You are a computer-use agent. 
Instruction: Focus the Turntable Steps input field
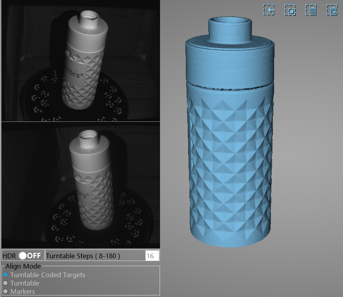pos(152,256)
